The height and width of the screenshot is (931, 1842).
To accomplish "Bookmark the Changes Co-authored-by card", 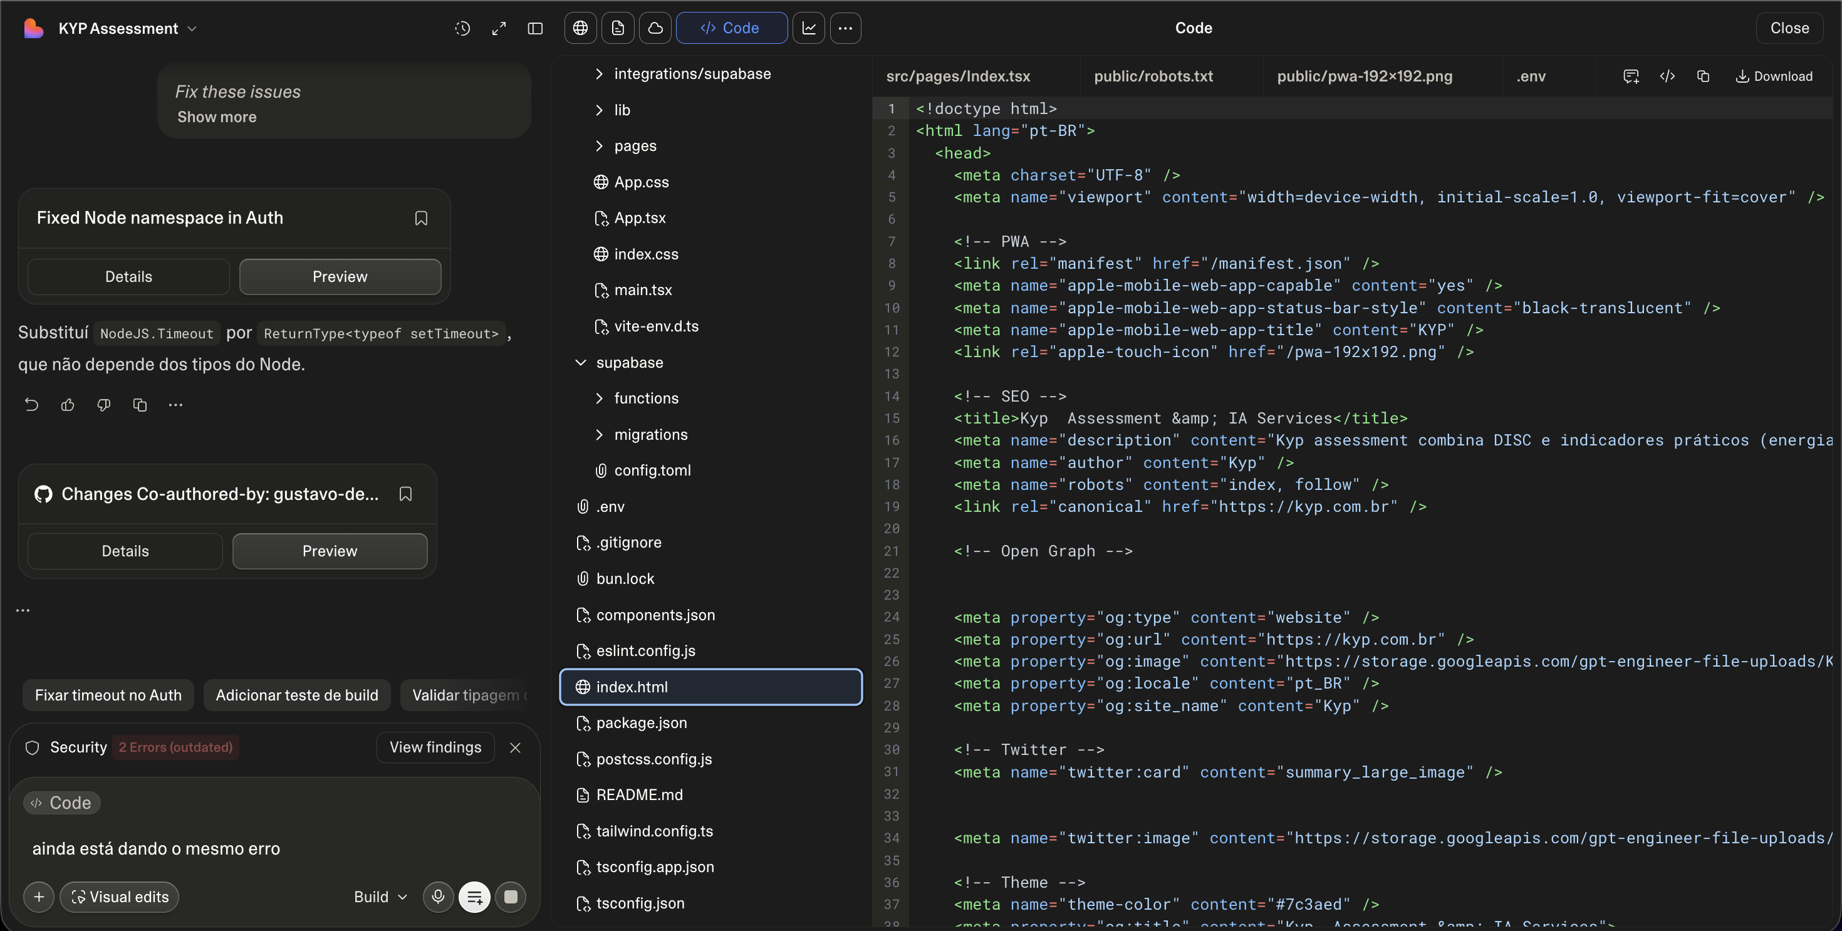I will click(405, 494).
